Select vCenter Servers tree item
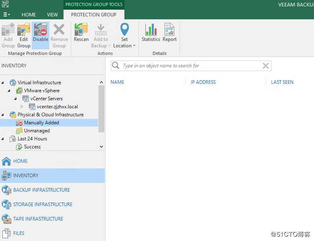The image size is (314, 241). click(47, 99)
